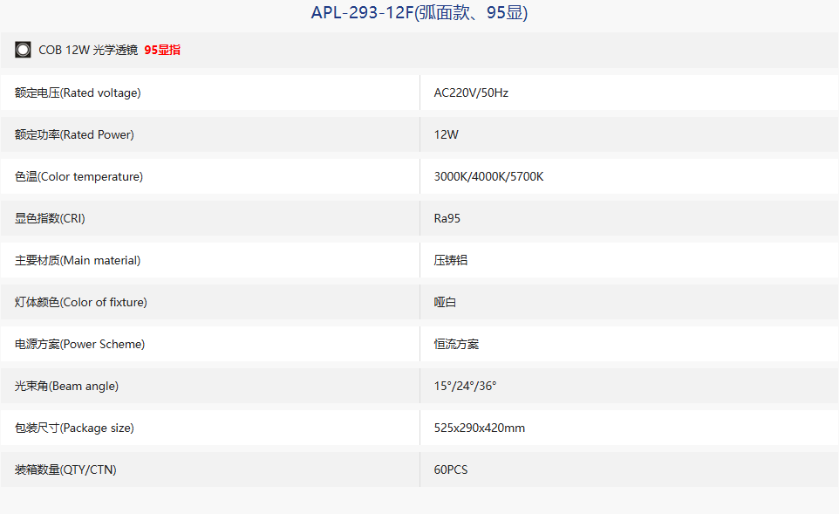This screenshot has width=839, height=514.
Task: Click the 60PCS quantity value
Action: coord(451,469)
